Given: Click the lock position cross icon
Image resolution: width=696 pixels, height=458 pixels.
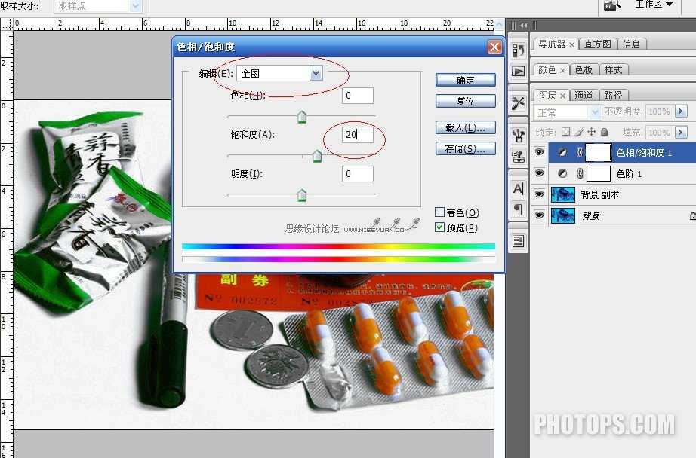Looking at the screenshot, I should click(591, 132).
